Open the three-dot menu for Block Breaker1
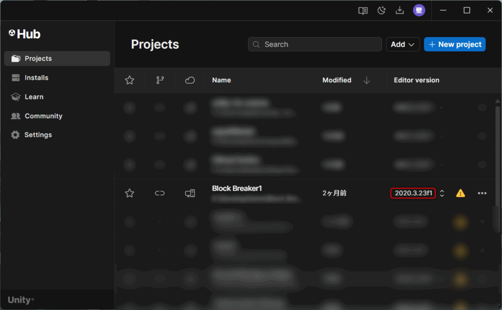 tap(482, 193)
